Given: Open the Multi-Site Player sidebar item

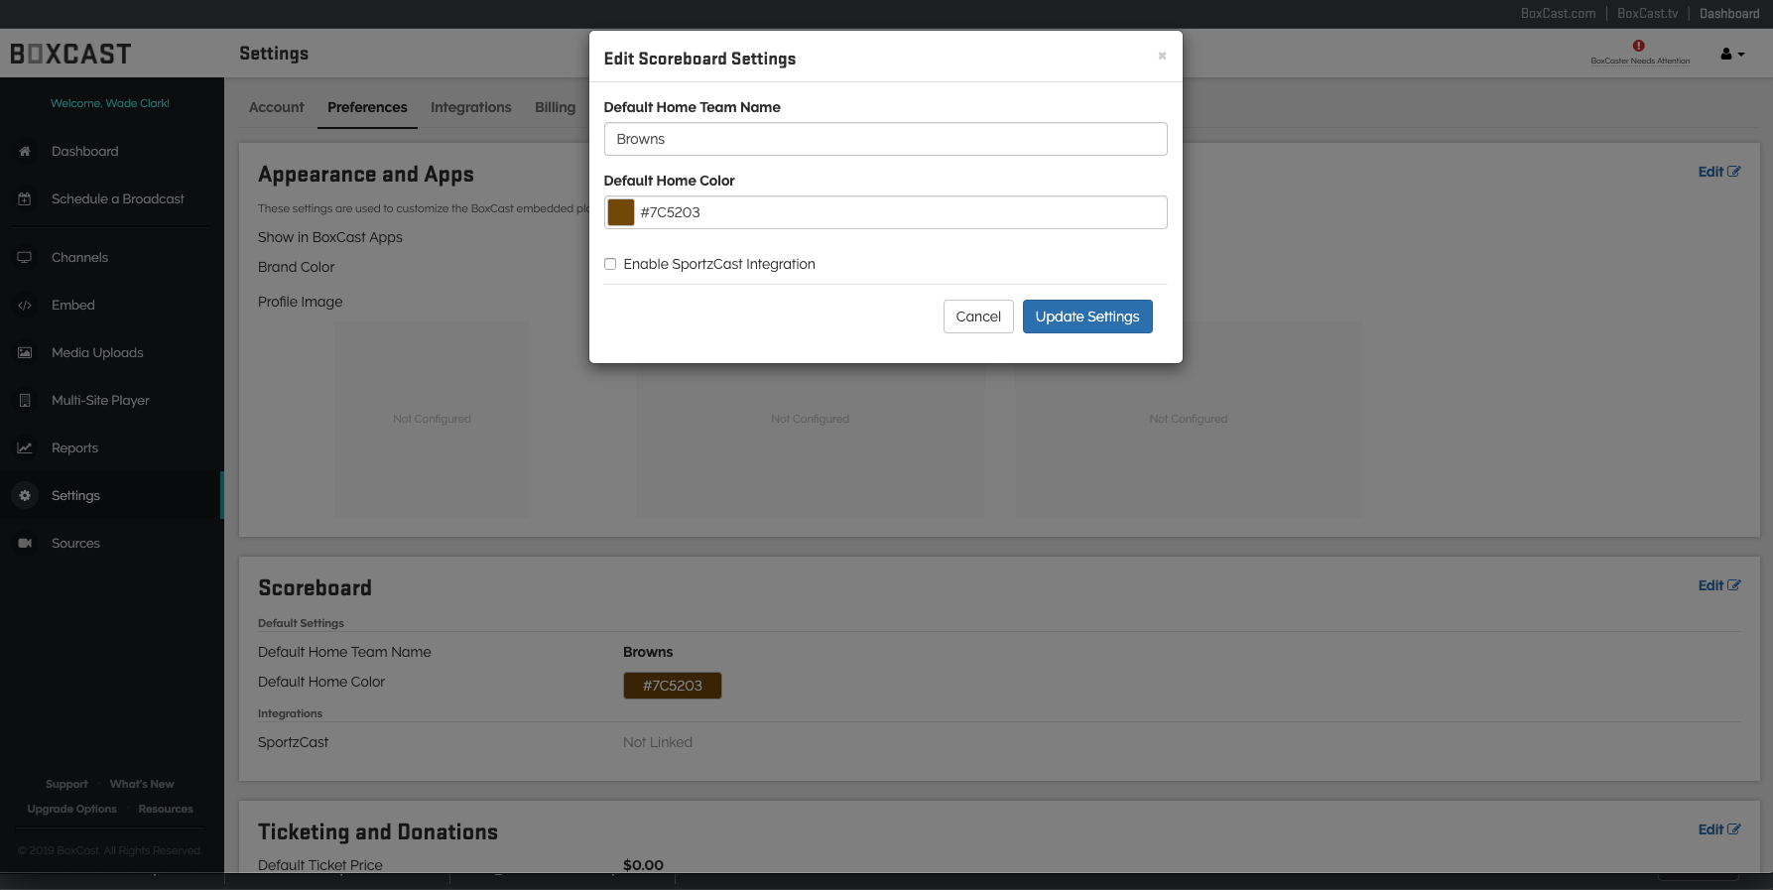Looking at the screenshot, I should (100, 401).
